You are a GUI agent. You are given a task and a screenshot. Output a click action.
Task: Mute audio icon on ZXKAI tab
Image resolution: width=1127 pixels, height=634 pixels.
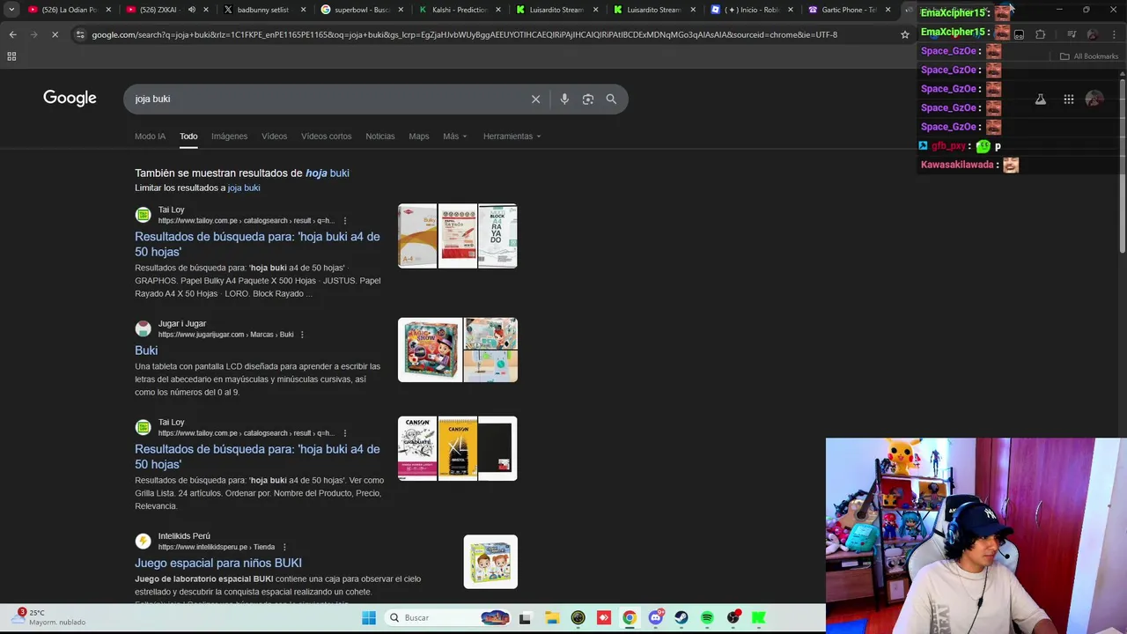click(191, 10)
